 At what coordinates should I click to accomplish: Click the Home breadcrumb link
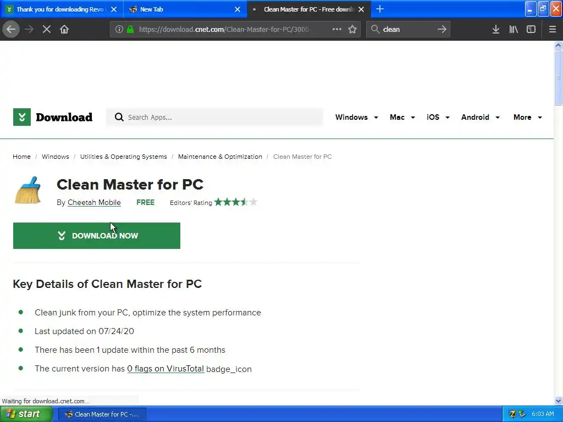21,157
